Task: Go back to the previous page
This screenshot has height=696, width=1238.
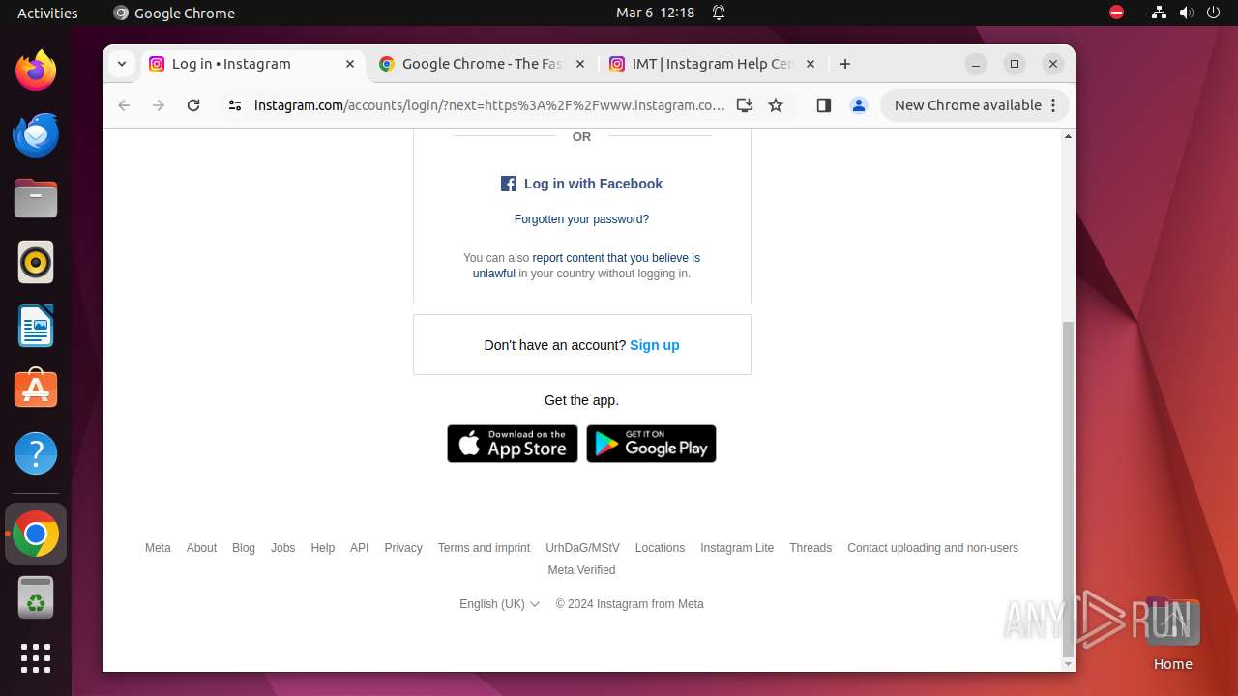Action: pyautogui.click(x=124, y=105)
